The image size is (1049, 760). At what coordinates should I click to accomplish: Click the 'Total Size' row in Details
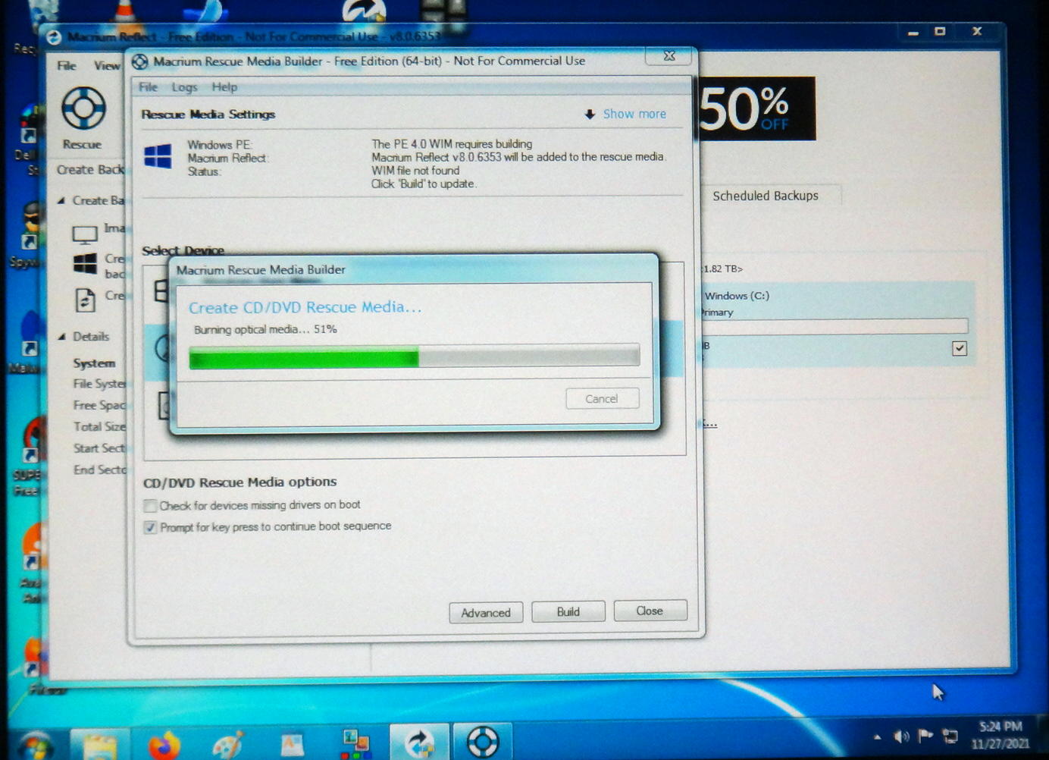(99, 427)
